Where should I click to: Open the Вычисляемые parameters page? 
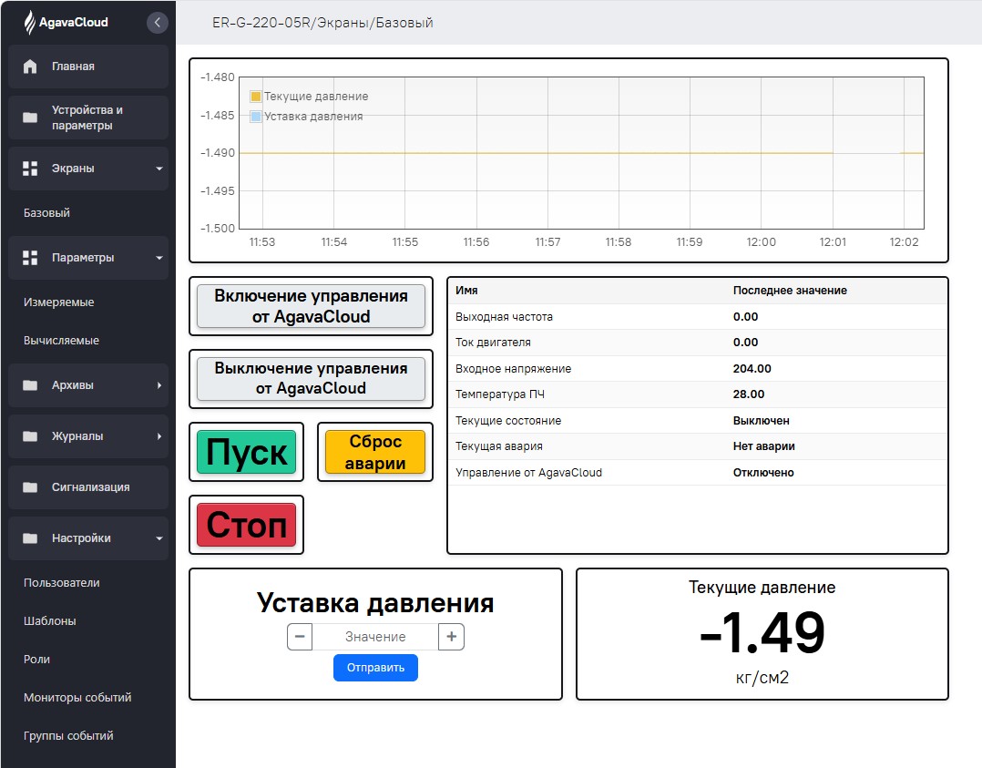[61, 340]
